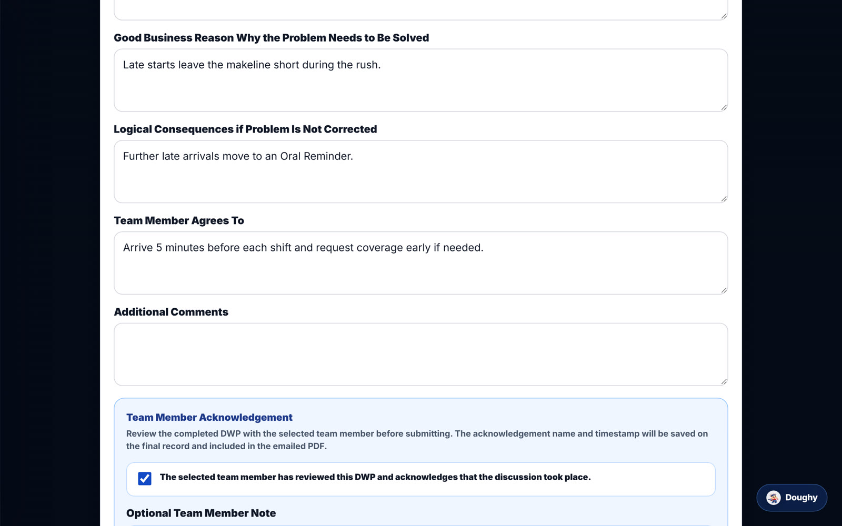Click the Logical Consequences text area
Viewport: 842px width, 526px height.
420,171
